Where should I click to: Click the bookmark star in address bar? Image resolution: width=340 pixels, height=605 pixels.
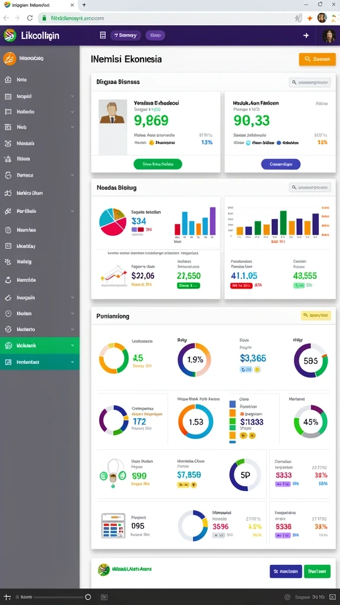[x=298, y=18]
